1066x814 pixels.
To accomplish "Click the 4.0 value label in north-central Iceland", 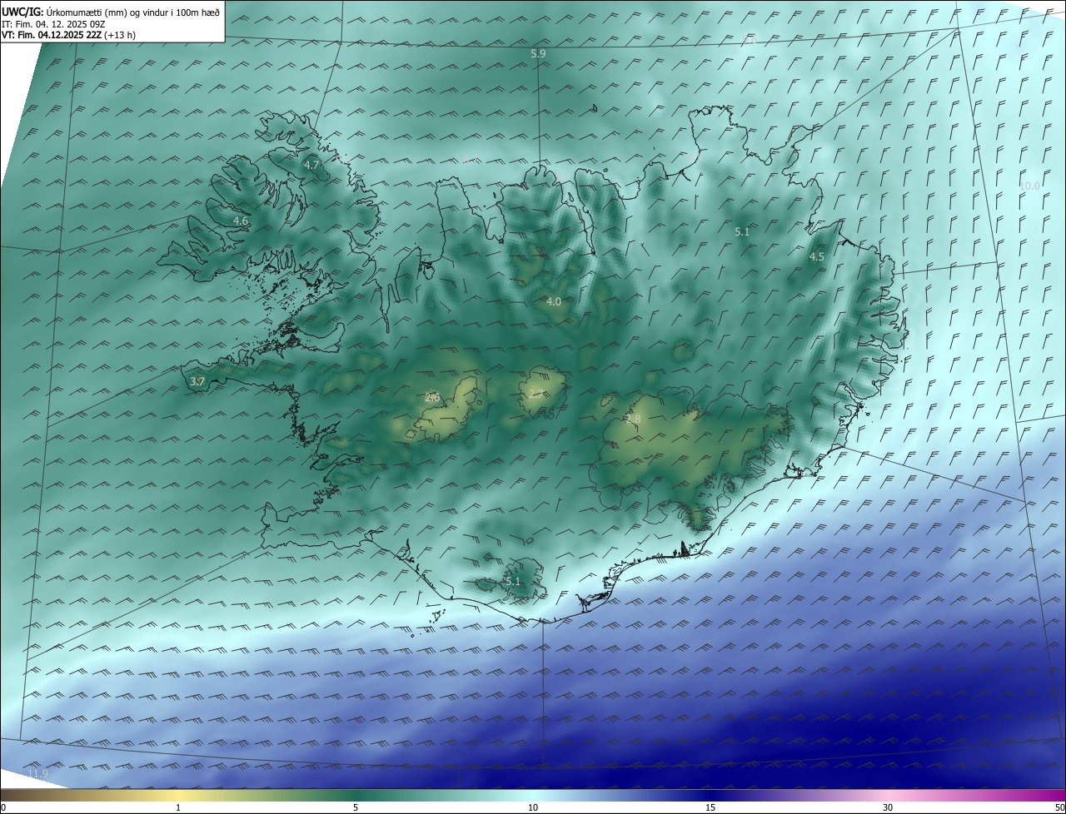I will tap(553, 301).
